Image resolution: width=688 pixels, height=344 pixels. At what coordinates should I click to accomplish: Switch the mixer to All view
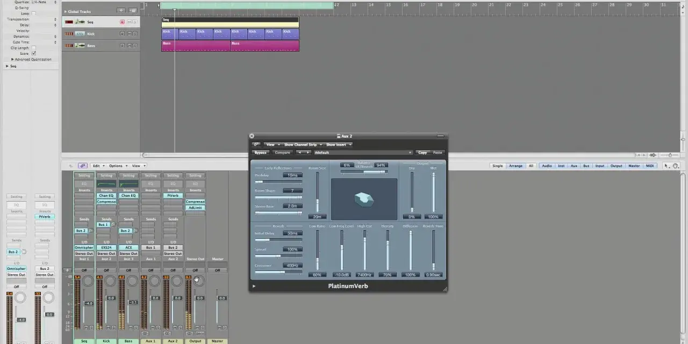531,166
